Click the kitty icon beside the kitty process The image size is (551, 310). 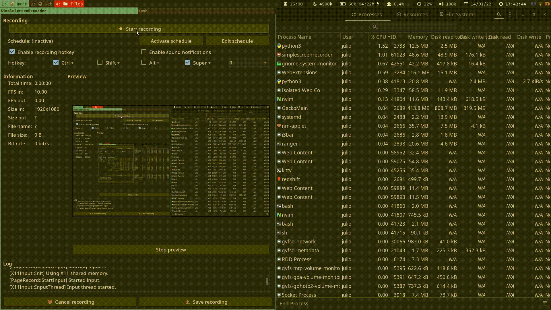pos(279,170)
